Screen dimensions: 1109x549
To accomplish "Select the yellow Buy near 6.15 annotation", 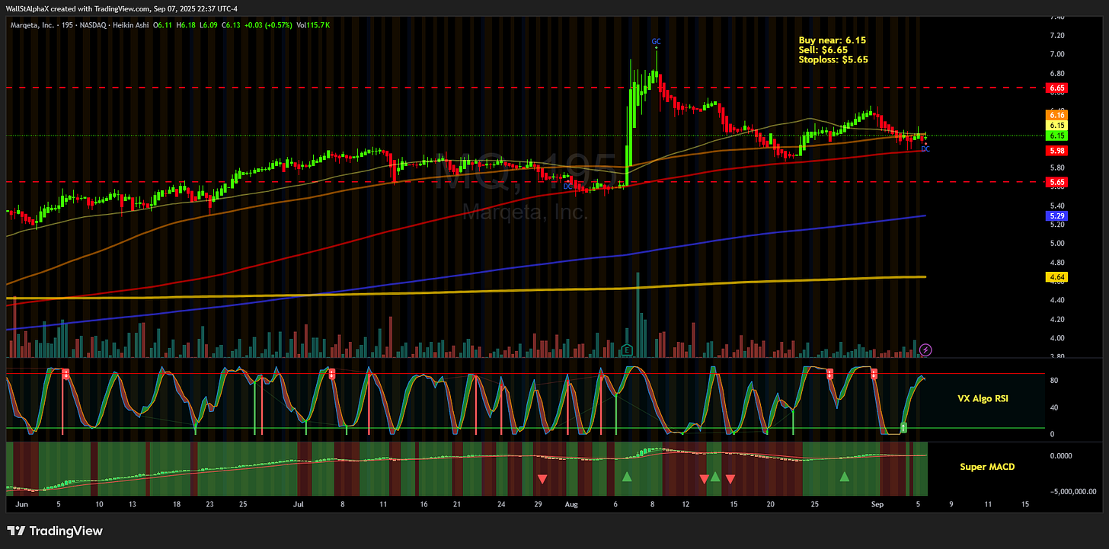I will click(833, 40).
